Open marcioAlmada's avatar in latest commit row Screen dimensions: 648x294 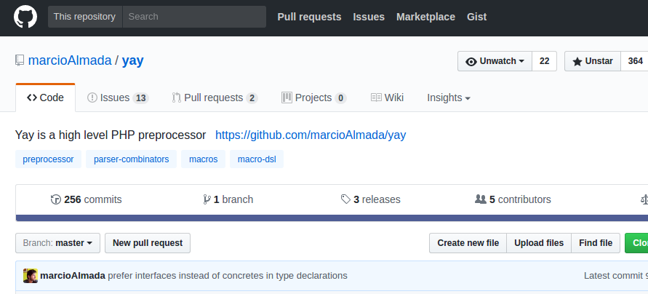(x=31, y=276)
